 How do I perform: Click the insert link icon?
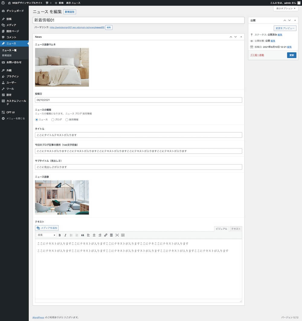105,235
